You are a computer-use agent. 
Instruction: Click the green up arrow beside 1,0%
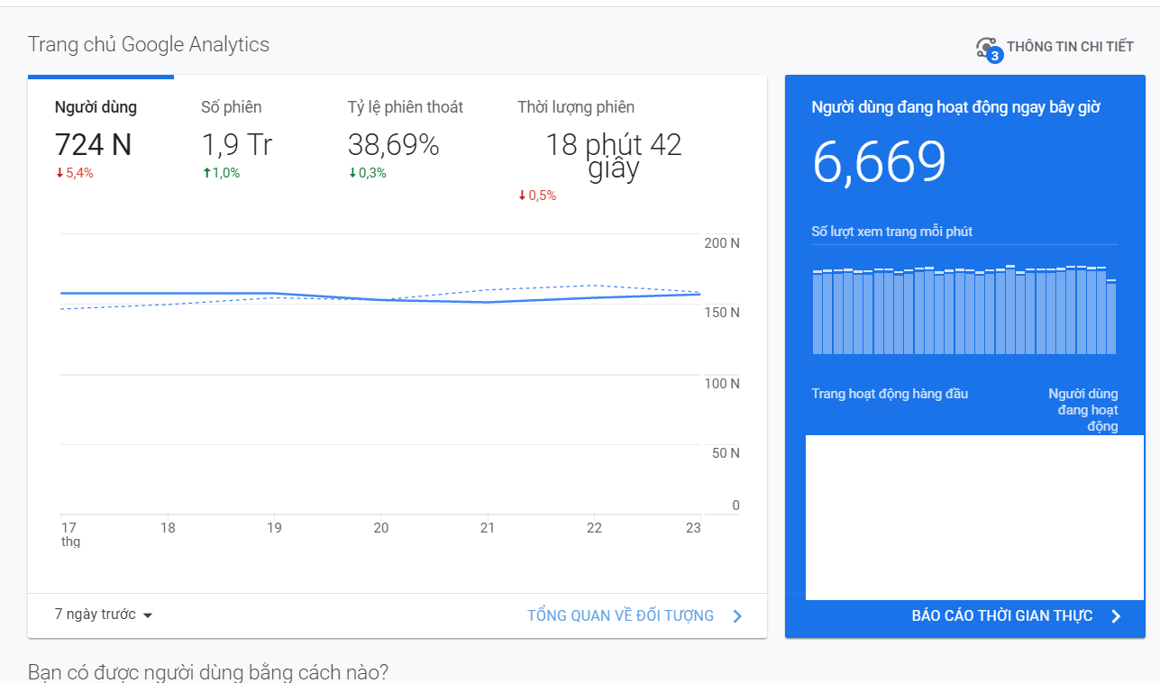[206, 174]
